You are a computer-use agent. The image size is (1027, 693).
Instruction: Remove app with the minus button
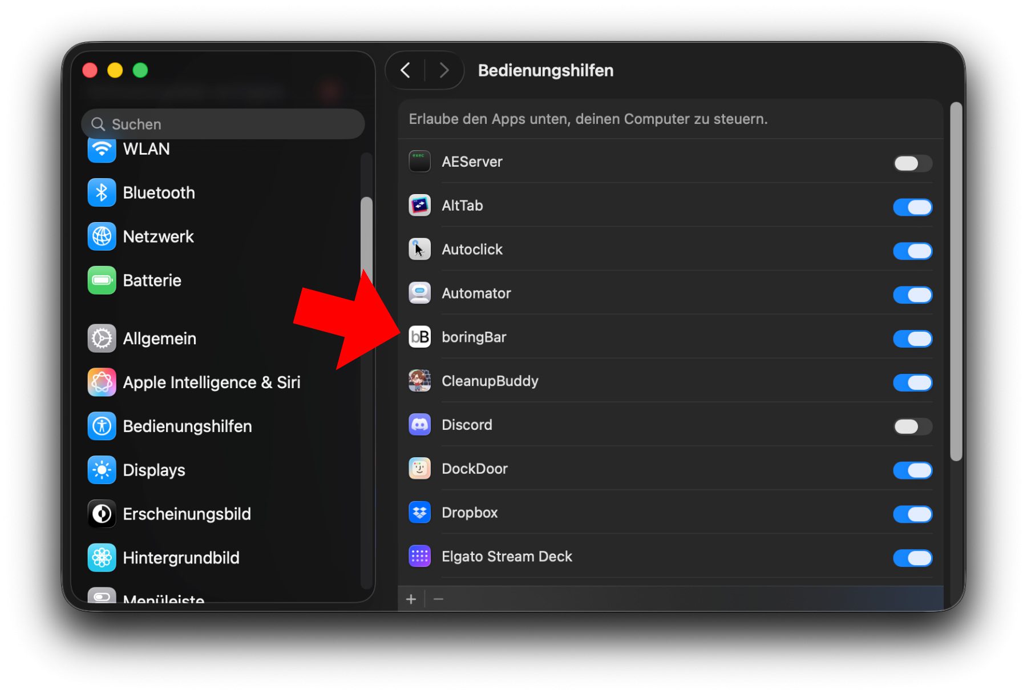pos(438,599)
